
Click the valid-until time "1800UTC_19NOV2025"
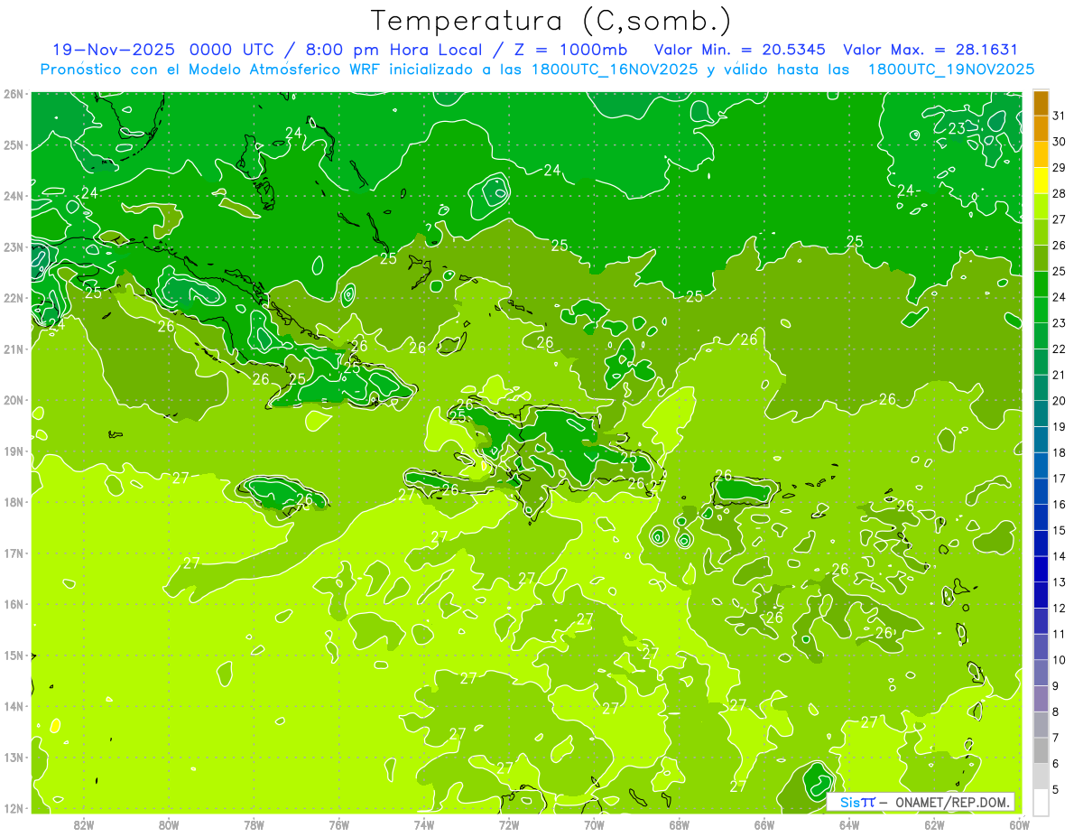(x=950, y=70)
